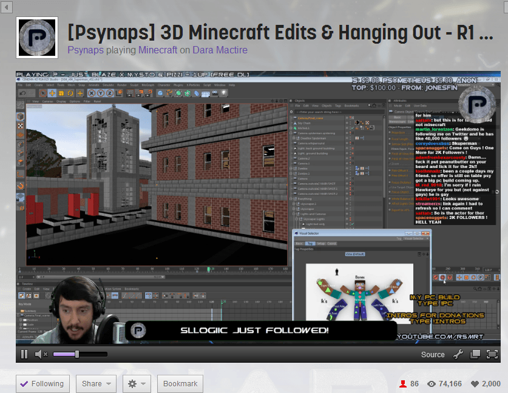Open the gear settings dropdown
This screenshot has height=393, width=508.
(x=137, y=384)
